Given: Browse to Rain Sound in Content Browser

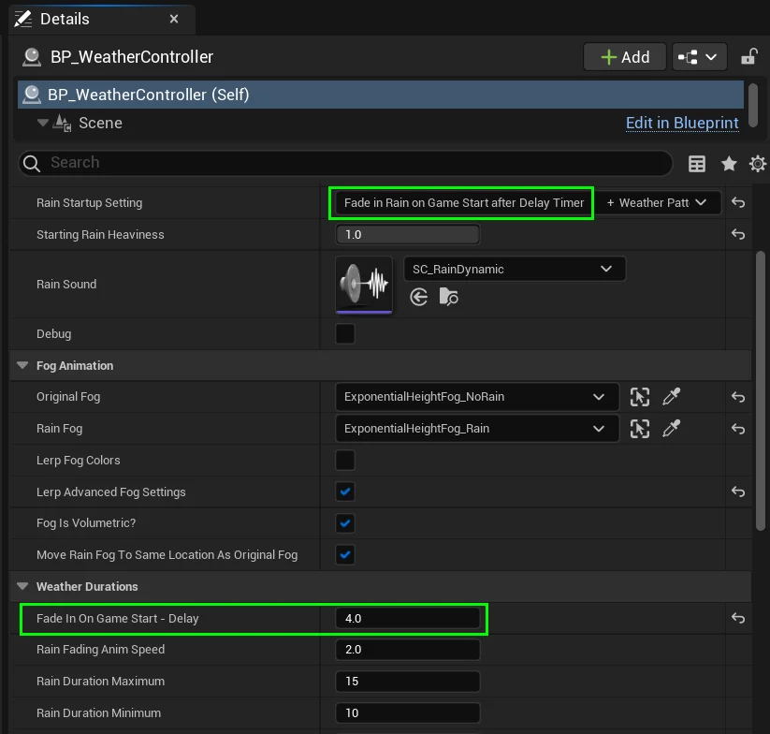Looking at the screenshot, I should pos(449,297).
